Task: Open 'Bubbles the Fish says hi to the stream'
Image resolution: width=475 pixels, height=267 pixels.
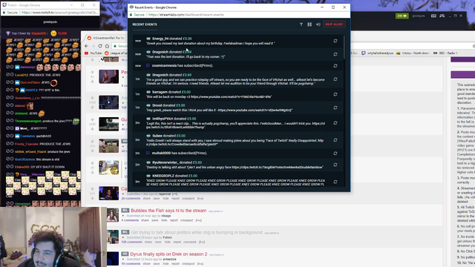Action: 168,211
